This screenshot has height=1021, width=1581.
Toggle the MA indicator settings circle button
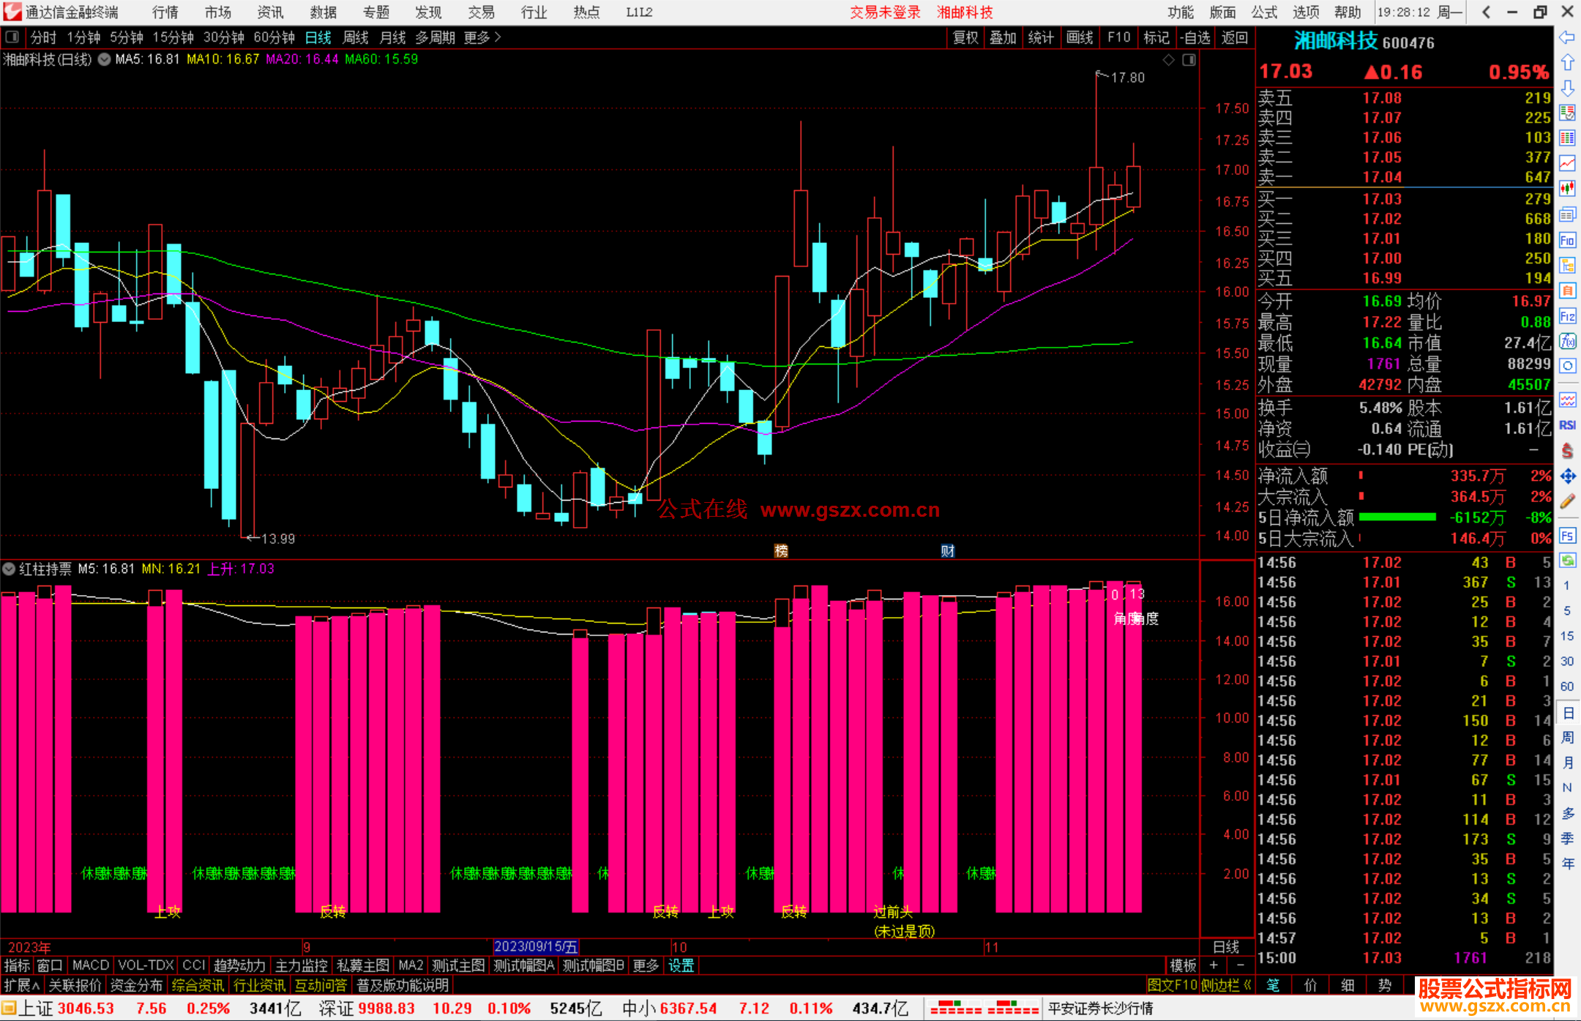pos(105,59)
